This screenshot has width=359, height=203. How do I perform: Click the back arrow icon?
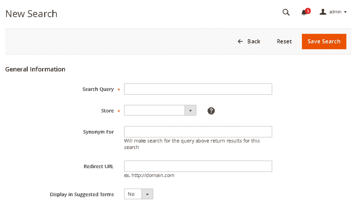pyautogui.click(x=240, y=41)
